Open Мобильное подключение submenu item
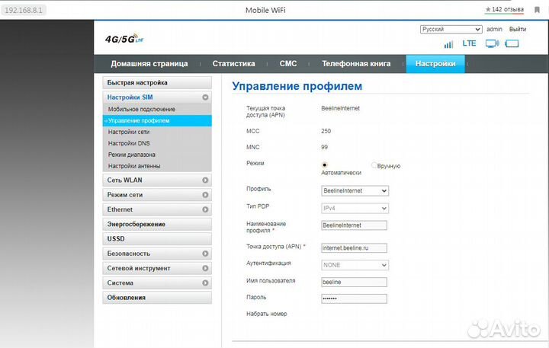The height and width of the screenshot is (348, 549). coord(157,109)
